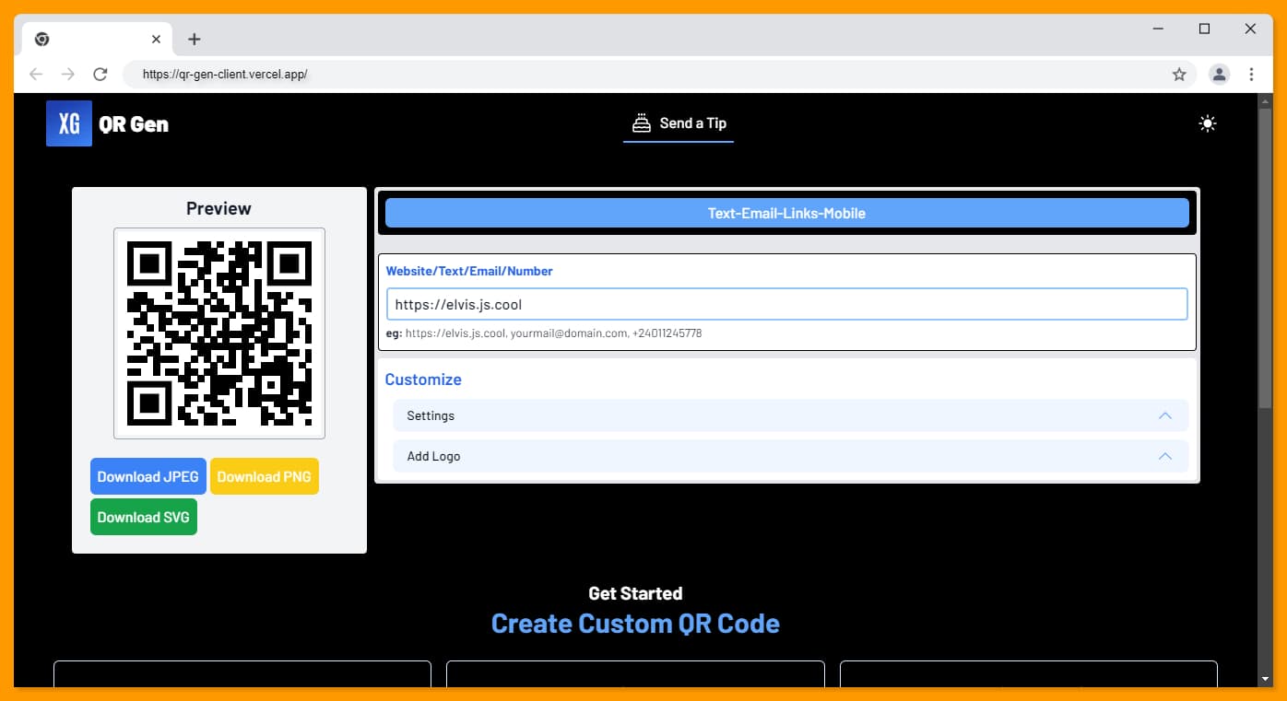Go back in browser history
The width and height of the screenshot is (1287, 701).
[36, 75]
